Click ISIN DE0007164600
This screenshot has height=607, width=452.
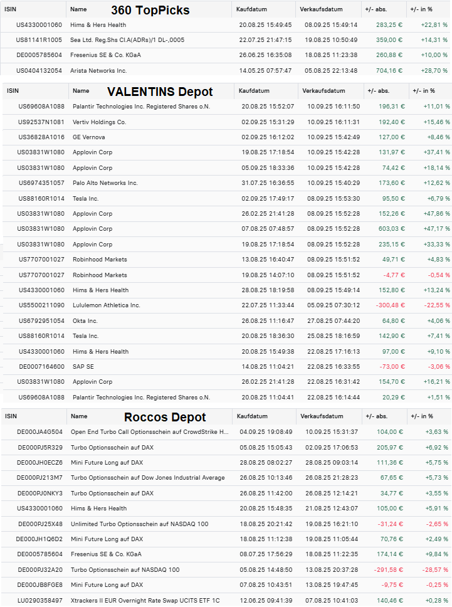click(x=41, y=367)
